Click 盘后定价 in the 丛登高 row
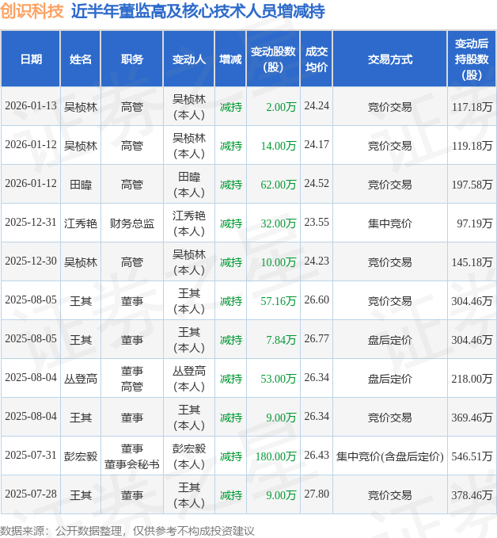 (389, 379)
